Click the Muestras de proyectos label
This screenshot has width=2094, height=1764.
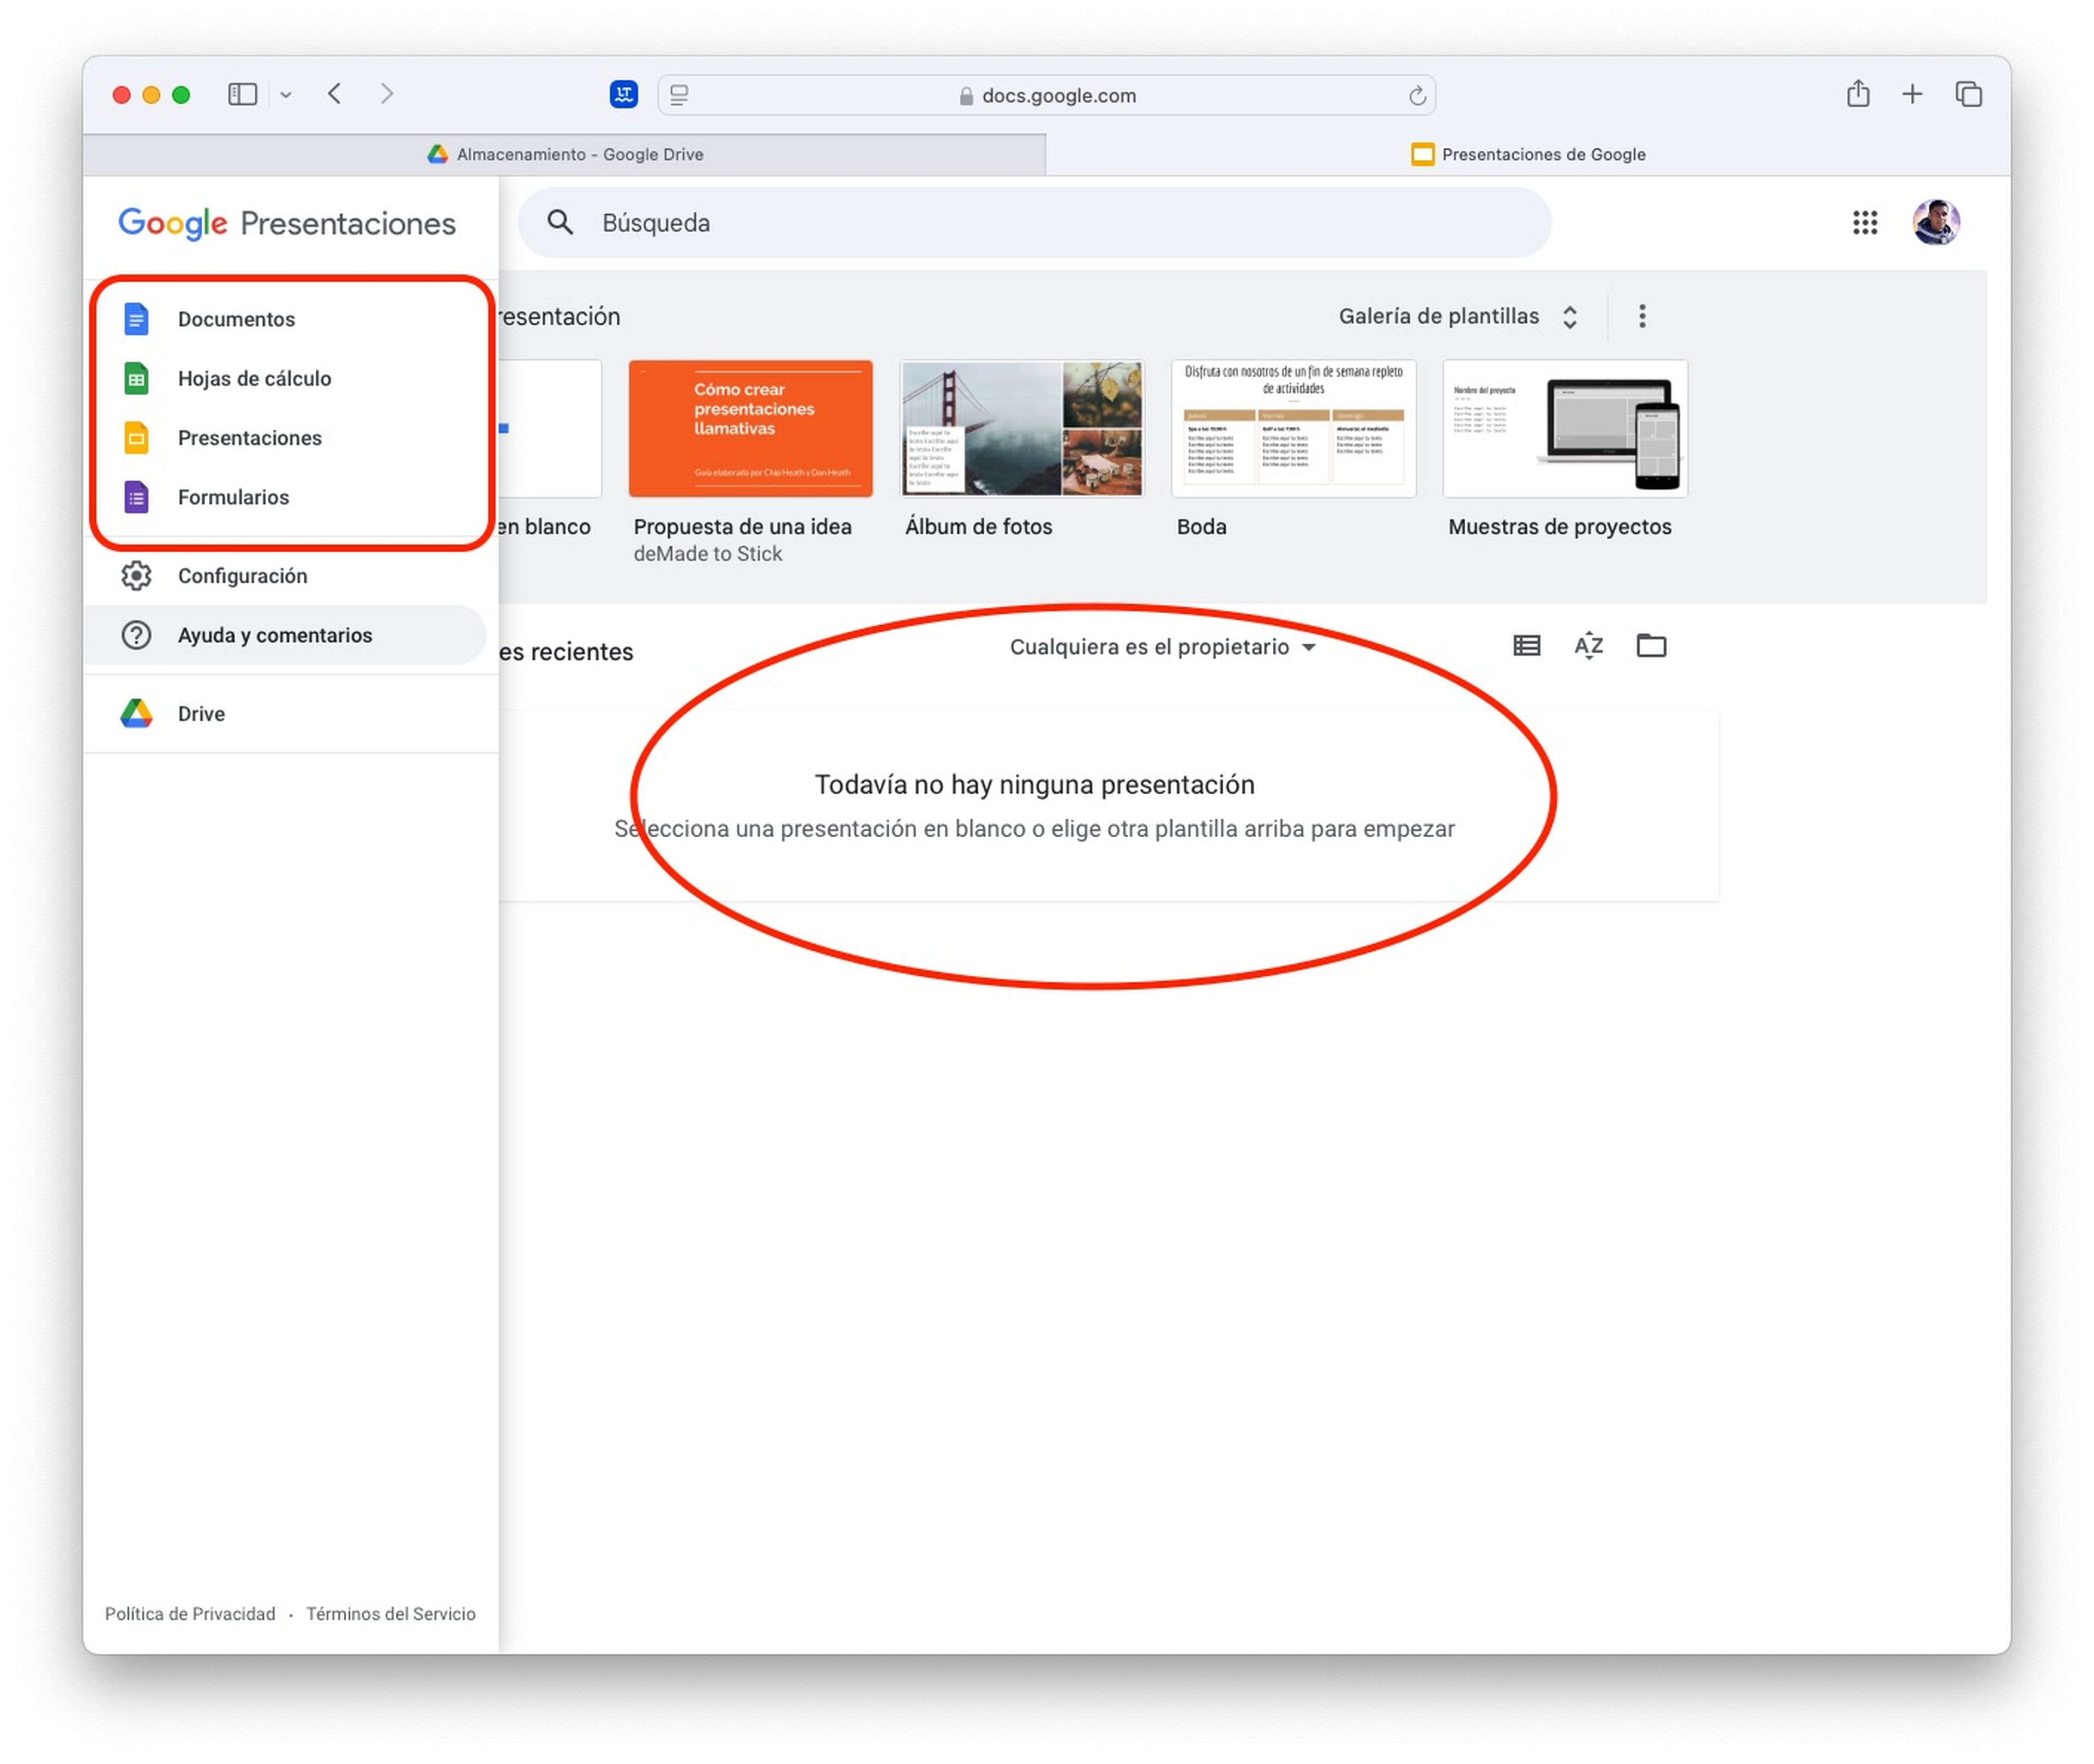[1560, 527]
